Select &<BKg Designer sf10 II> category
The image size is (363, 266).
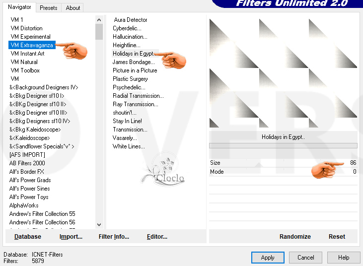coord(38,104)
